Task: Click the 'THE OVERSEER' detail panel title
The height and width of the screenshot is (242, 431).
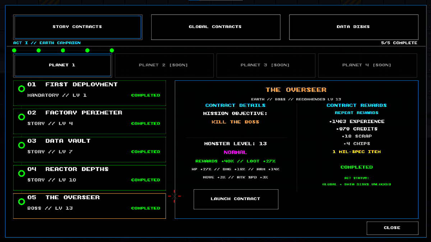Action: (296, 90)
